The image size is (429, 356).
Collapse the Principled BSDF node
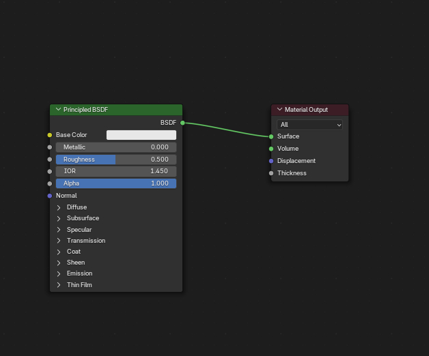(x=58, y=109)
